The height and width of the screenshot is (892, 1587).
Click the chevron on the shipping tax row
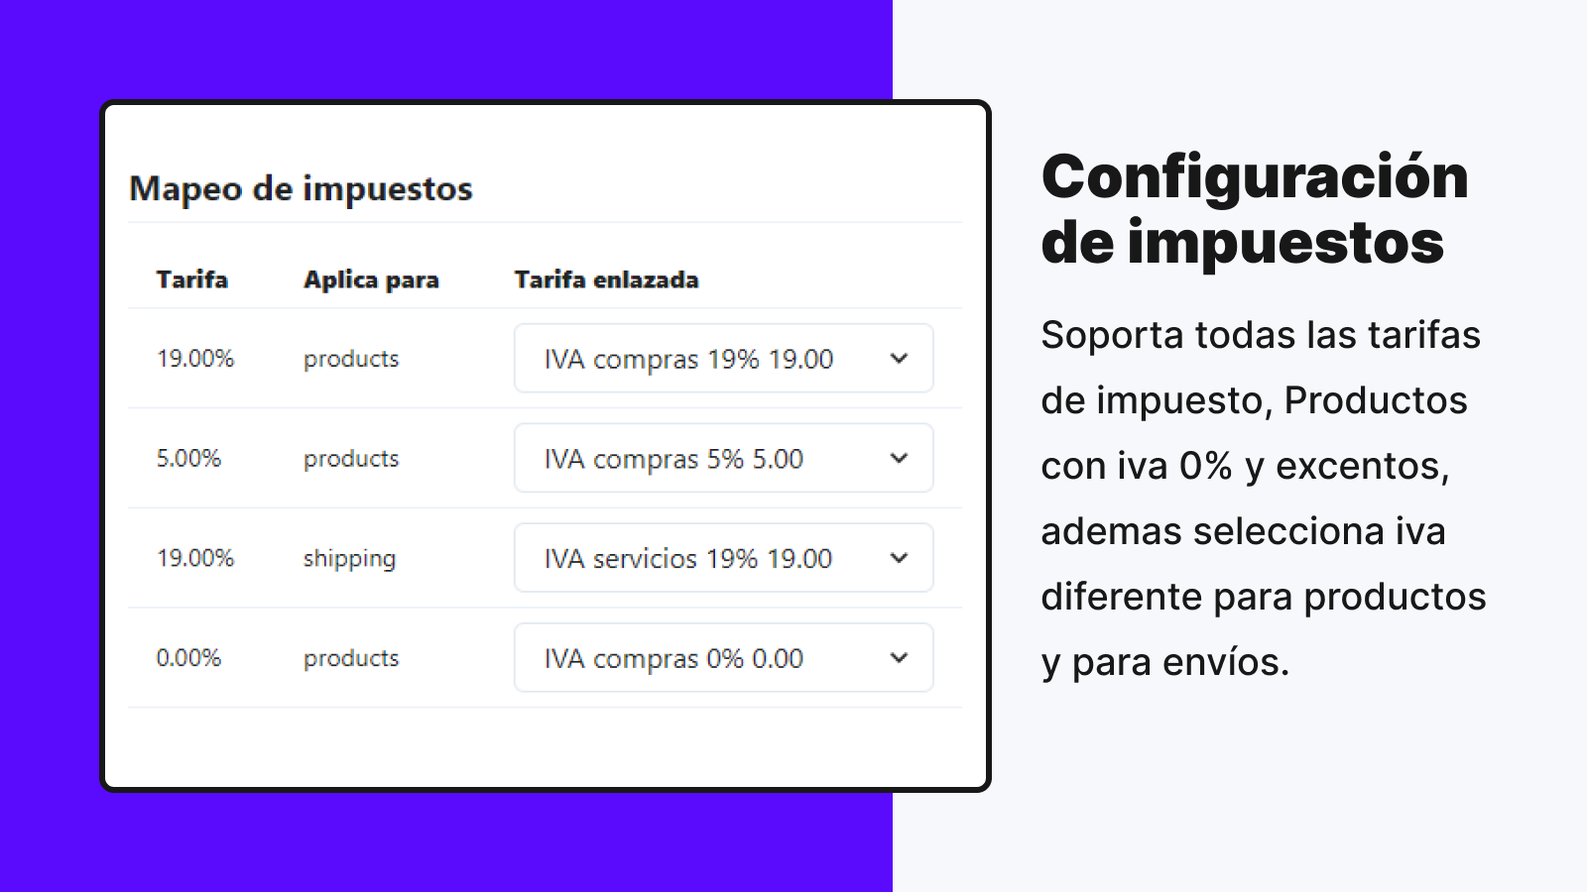pyautogui.click(x=898, y=558)
